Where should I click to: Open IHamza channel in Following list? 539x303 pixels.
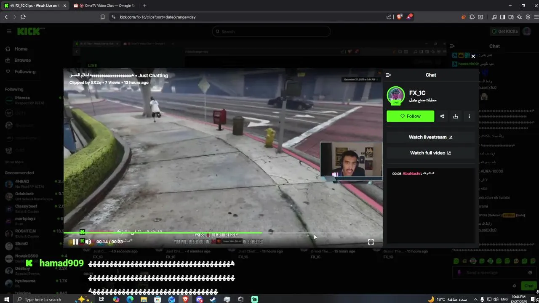tap(33, 100)
